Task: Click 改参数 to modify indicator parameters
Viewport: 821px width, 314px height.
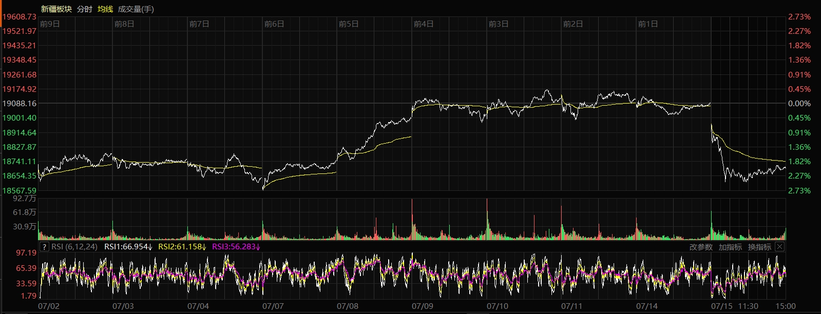Action: click(x=701, y=247)
